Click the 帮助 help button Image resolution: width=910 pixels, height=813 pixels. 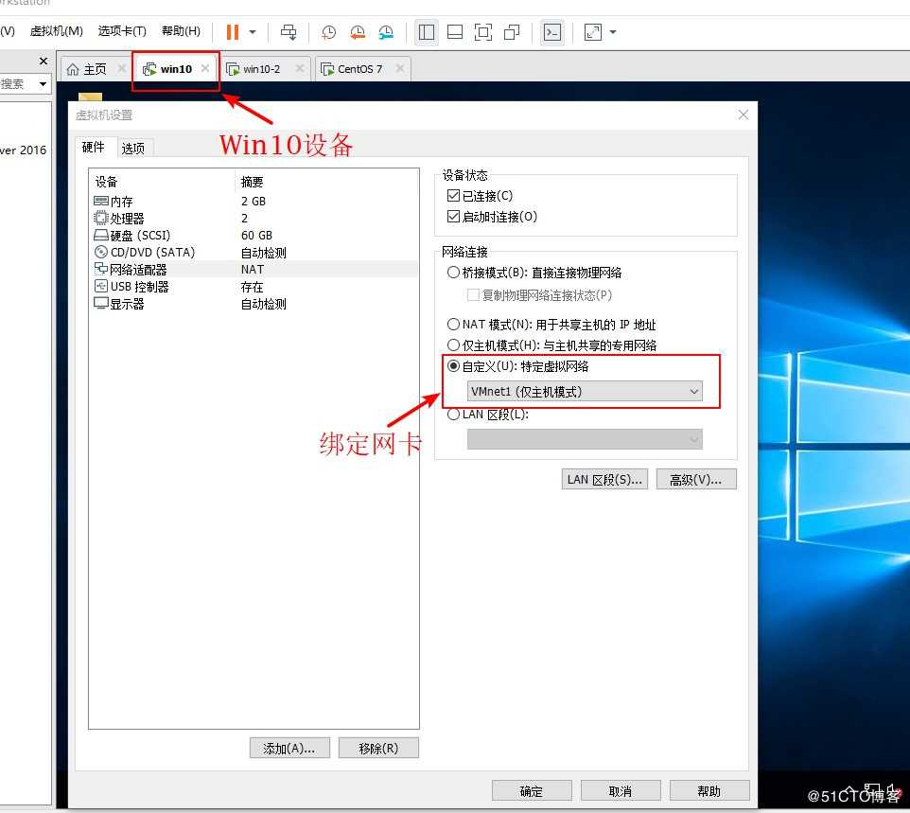pyautogui.click(x=709, y=791)
